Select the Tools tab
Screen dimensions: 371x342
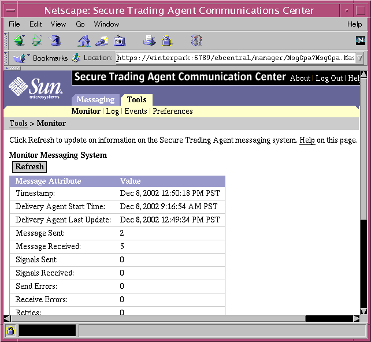click(137, 99)
